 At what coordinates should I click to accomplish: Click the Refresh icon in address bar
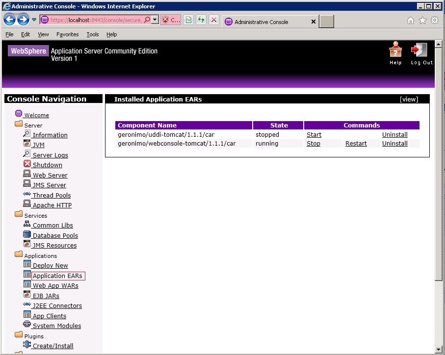(201, 20)
